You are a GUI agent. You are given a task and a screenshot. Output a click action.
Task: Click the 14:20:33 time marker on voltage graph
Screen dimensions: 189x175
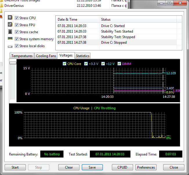107,97
